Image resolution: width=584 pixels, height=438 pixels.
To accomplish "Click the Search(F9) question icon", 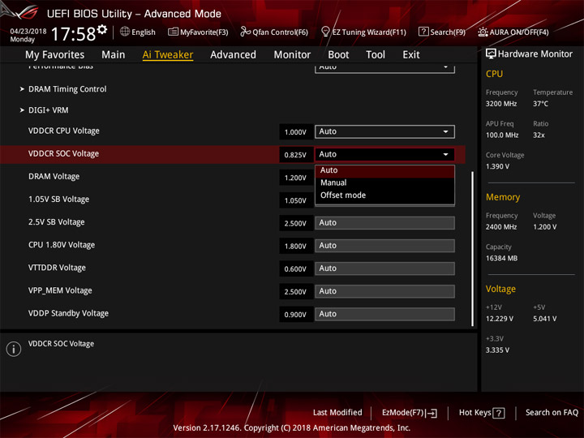I will click(x=423, y=32).
